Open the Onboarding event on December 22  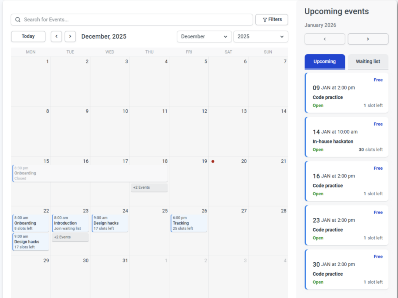[30, 222]
